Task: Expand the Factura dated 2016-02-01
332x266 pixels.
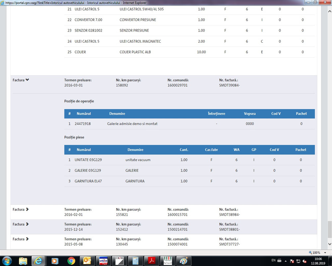Action: coord(21,209)
